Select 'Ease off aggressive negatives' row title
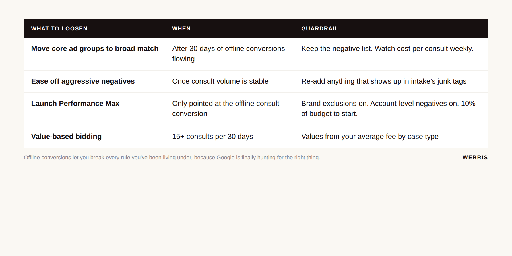 [x=83, y=81]
